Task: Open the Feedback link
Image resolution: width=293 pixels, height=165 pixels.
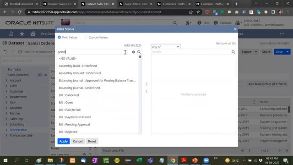Action: [x=222, y=23]
